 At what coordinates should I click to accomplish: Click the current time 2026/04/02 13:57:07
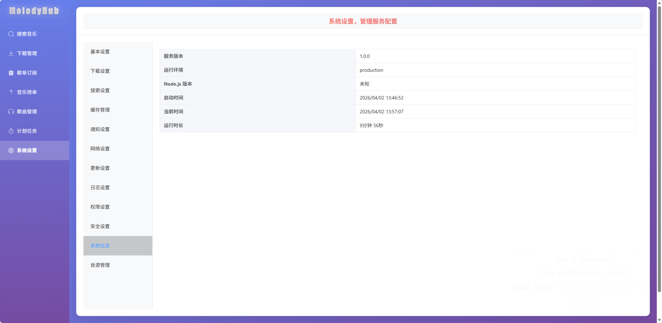point(381,112)
